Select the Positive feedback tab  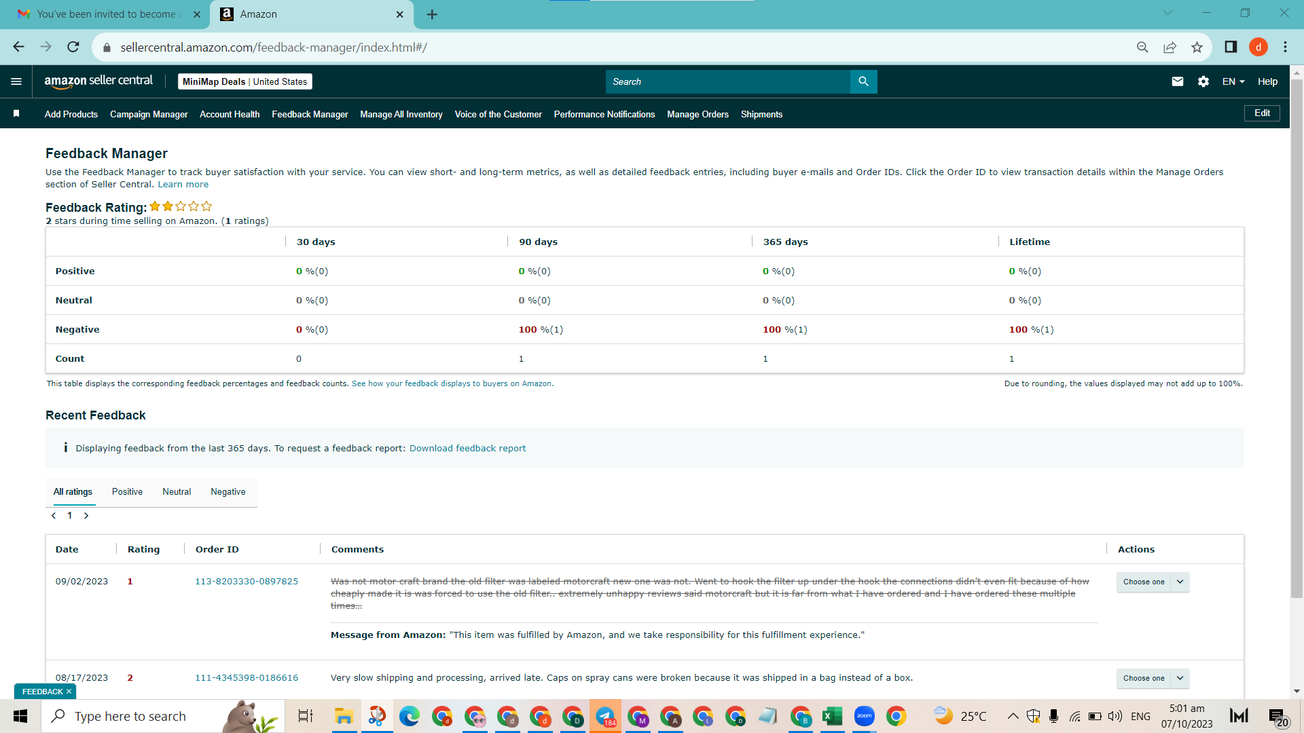127,491
